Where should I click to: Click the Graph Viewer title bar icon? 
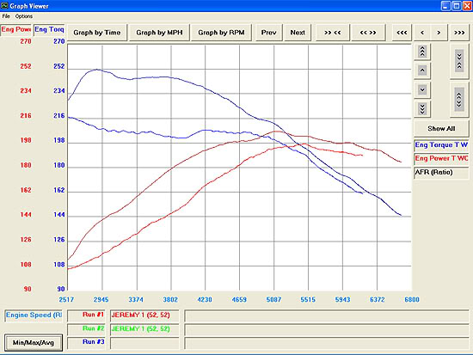(4, 5)
